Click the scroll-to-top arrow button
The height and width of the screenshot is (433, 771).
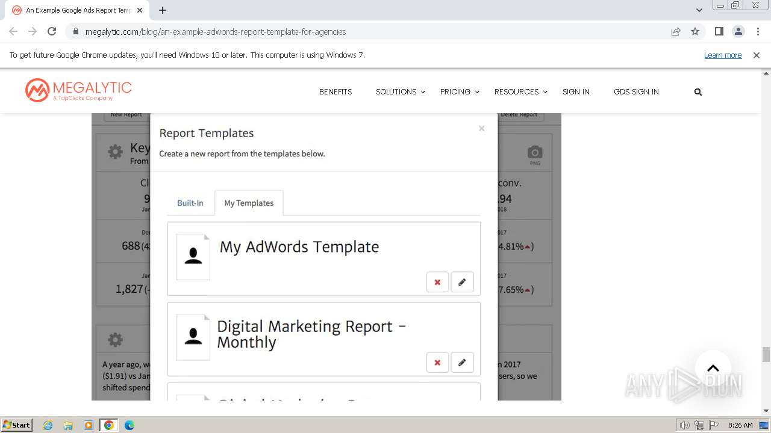coord(713,369)
